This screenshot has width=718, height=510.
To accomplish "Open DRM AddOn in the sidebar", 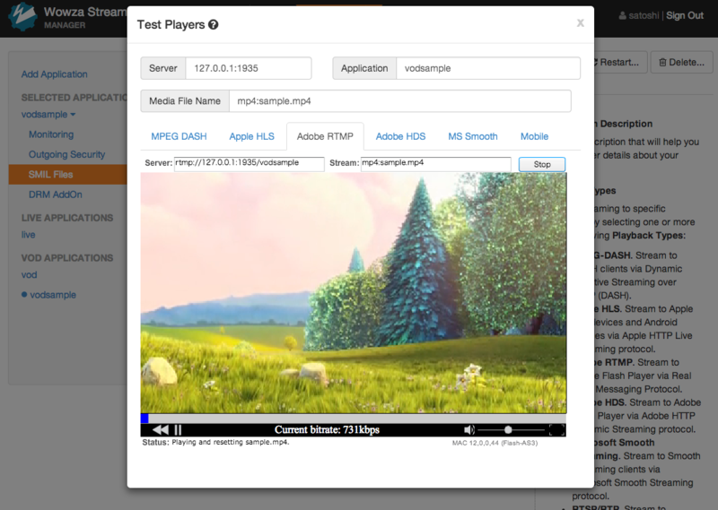I will click(56, 194).
